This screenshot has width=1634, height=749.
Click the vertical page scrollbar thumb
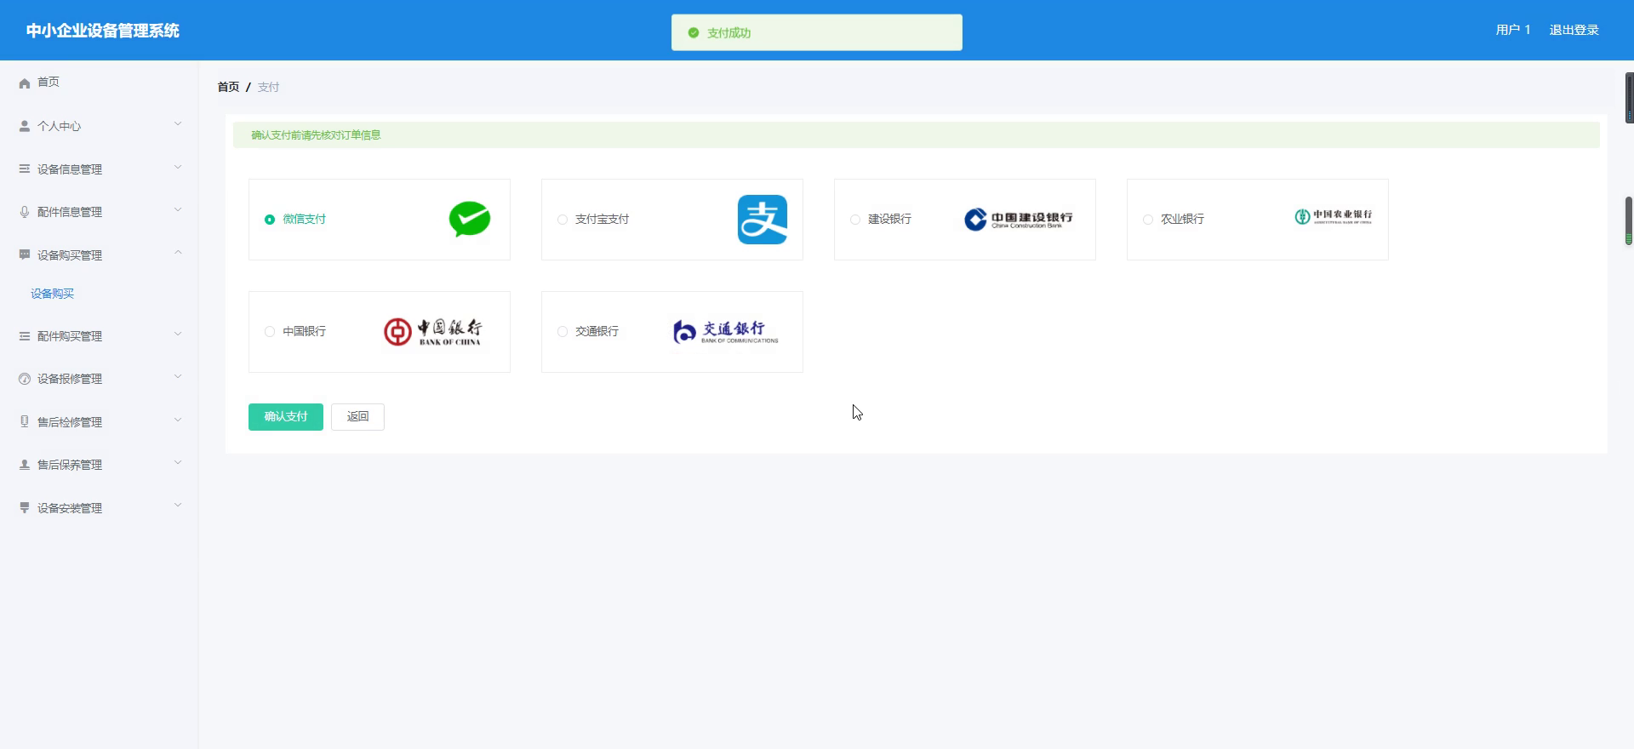[x=1629, y=221]
